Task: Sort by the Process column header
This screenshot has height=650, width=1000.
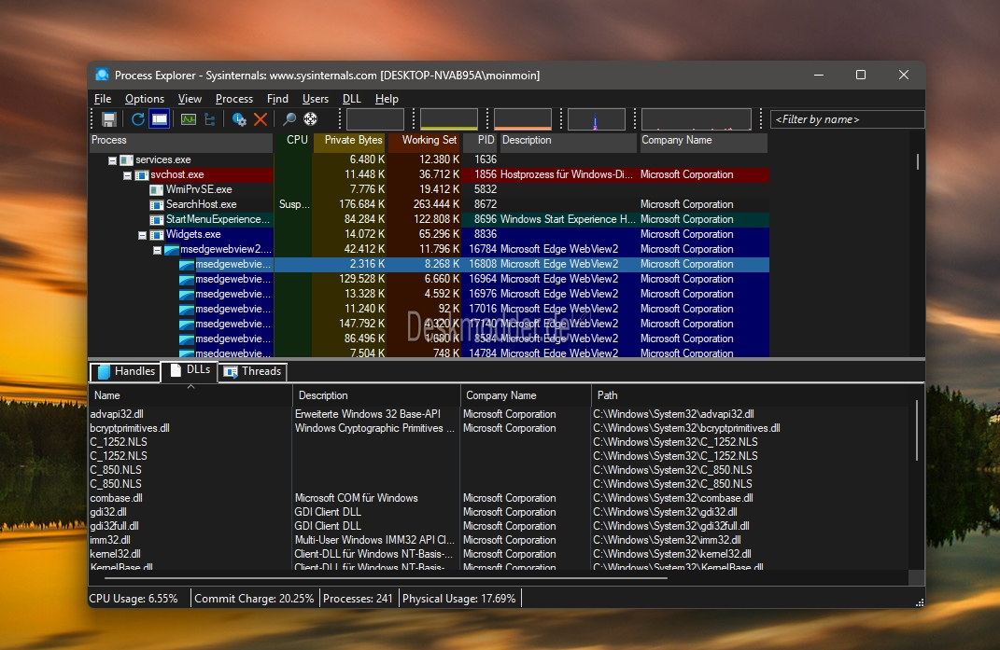Action: click(x=181, y=140)
